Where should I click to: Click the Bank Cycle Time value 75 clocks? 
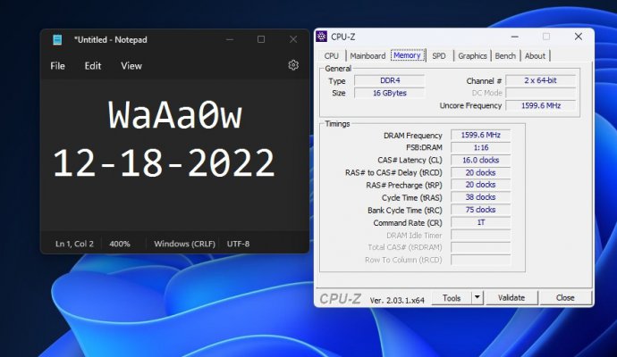[x=480, y=210]
